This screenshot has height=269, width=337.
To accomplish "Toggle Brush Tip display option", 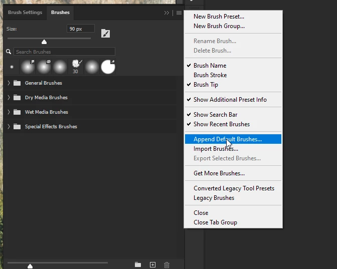I will point(233,85).
